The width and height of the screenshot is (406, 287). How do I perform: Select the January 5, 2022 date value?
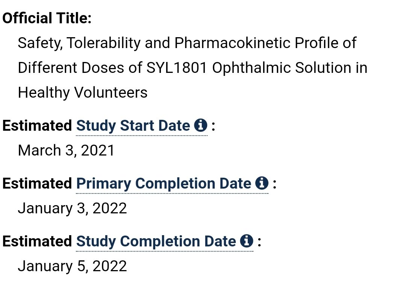point(72,266)
